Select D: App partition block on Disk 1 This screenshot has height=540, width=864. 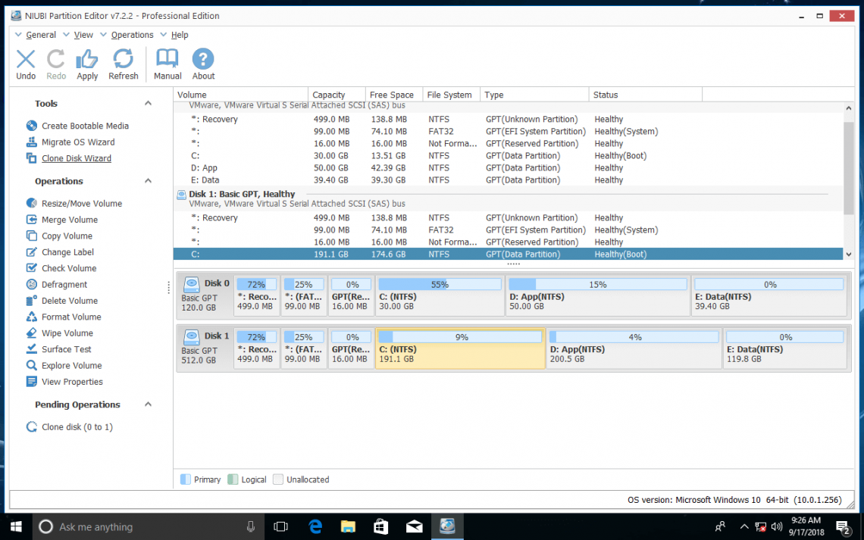[634, 348]
